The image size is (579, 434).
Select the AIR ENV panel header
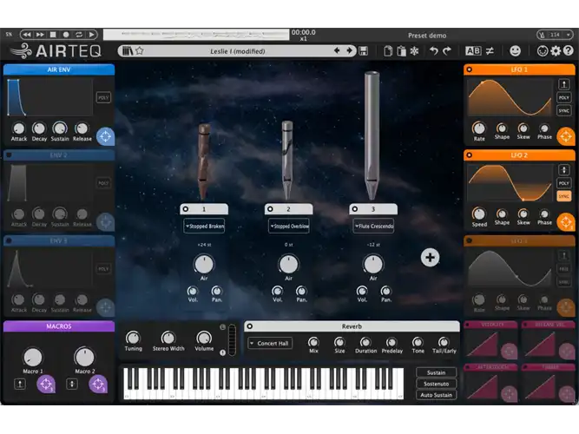(x=59, y=69)
